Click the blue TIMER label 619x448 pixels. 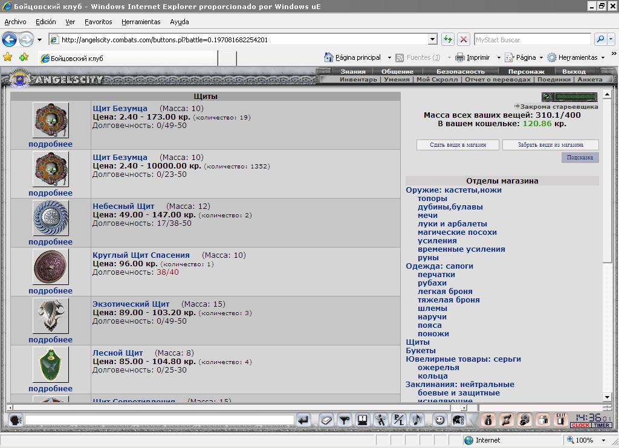(x=601, y=425)
